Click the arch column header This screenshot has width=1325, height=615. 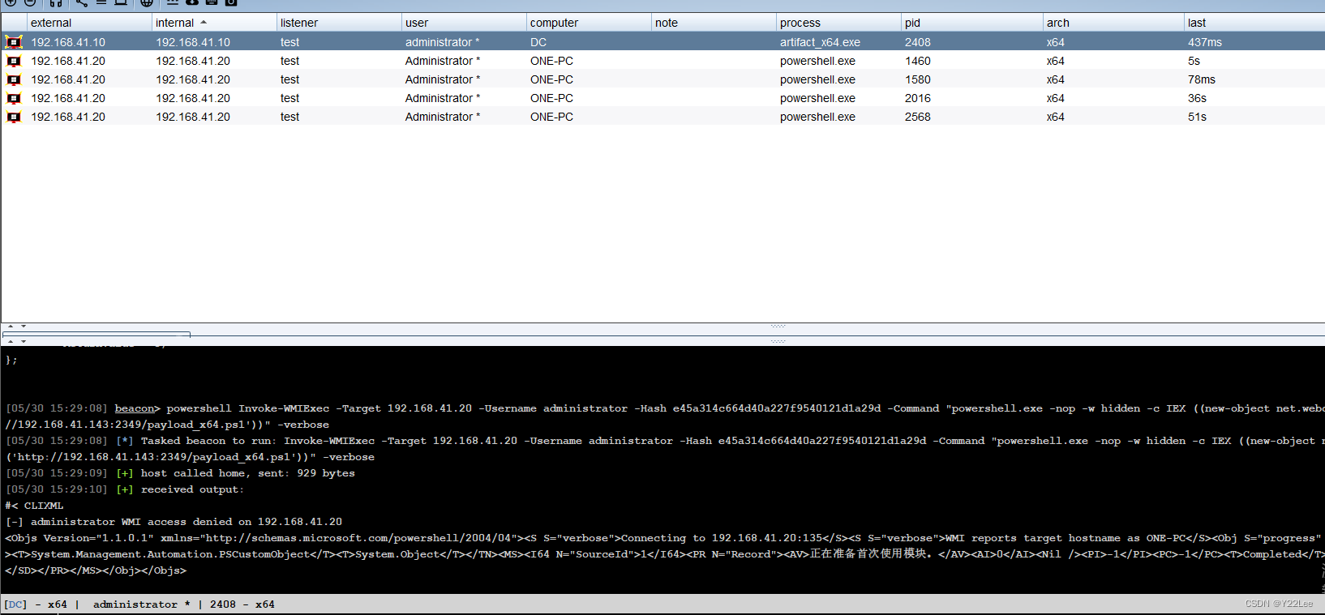click(x=1113, y=23)
